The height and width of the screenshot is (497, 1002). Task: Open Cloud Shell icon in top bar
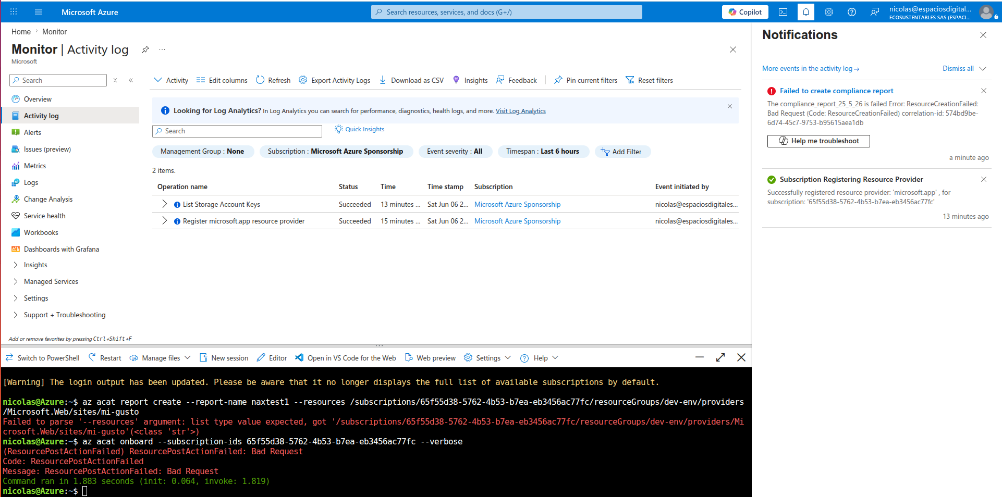point(783,12)
